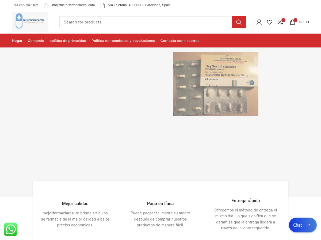
Task: Open the OxyNorm capsules product image
Action: pyautogui.click(x=216, y=84)
